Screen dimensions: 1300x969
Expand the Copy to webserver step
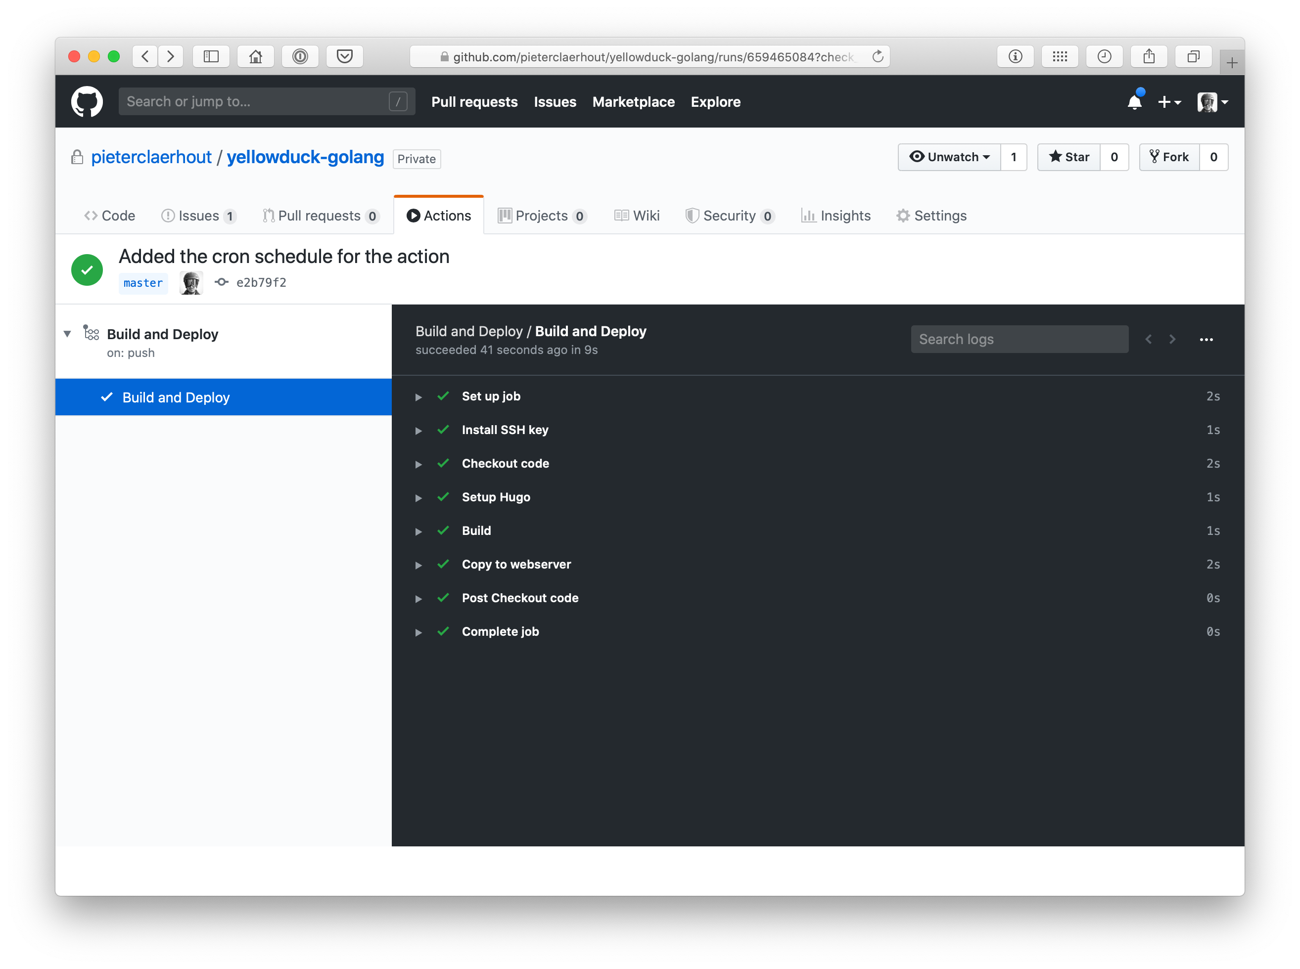418,565
